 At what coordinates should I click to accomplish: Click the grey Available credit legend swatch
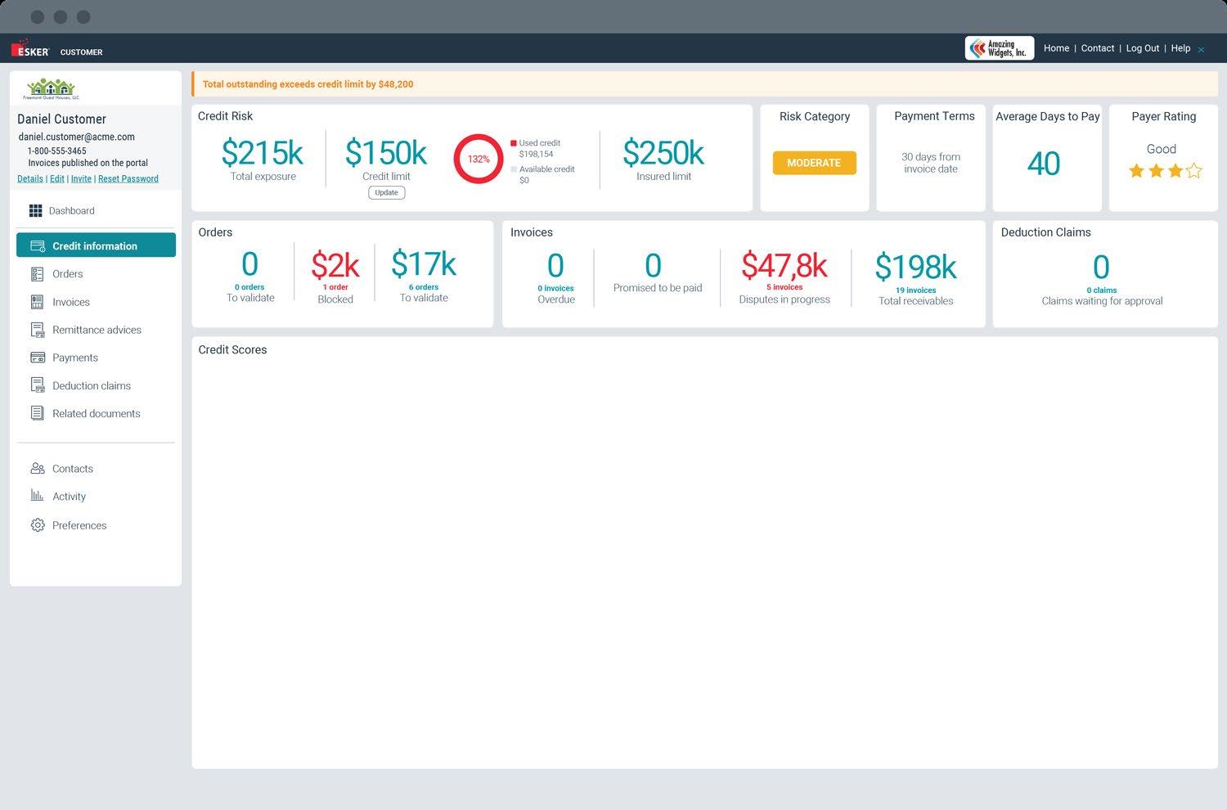514,169
